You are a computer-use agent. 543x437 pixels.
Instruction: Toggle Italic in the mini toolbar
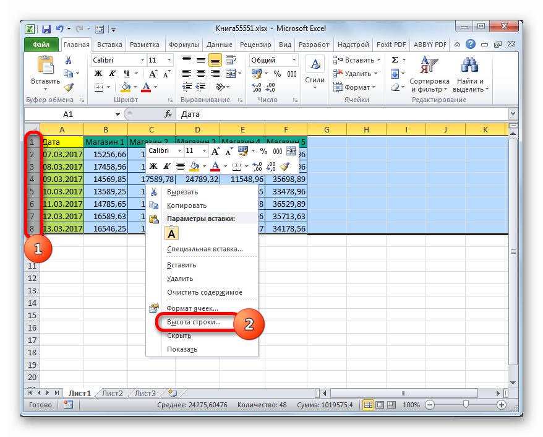click(166, 167)
